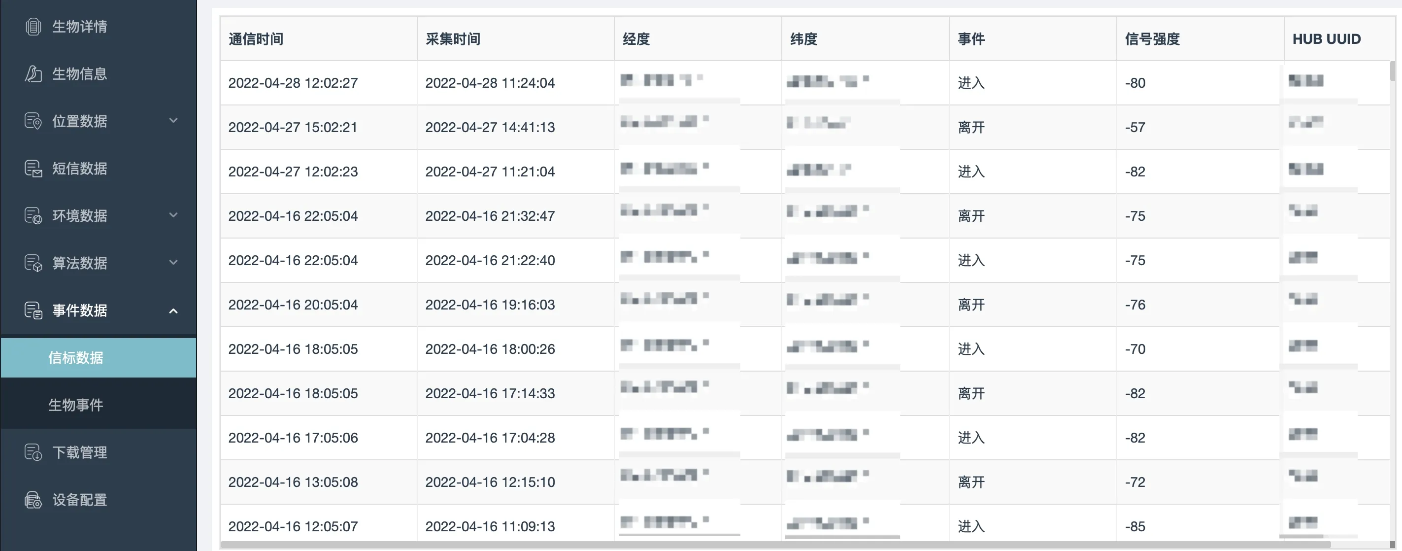This screenshot has width=1402, height=551.
Task: Collapse the 事件数据 submenu chevron
Action: tap(173, 311)
